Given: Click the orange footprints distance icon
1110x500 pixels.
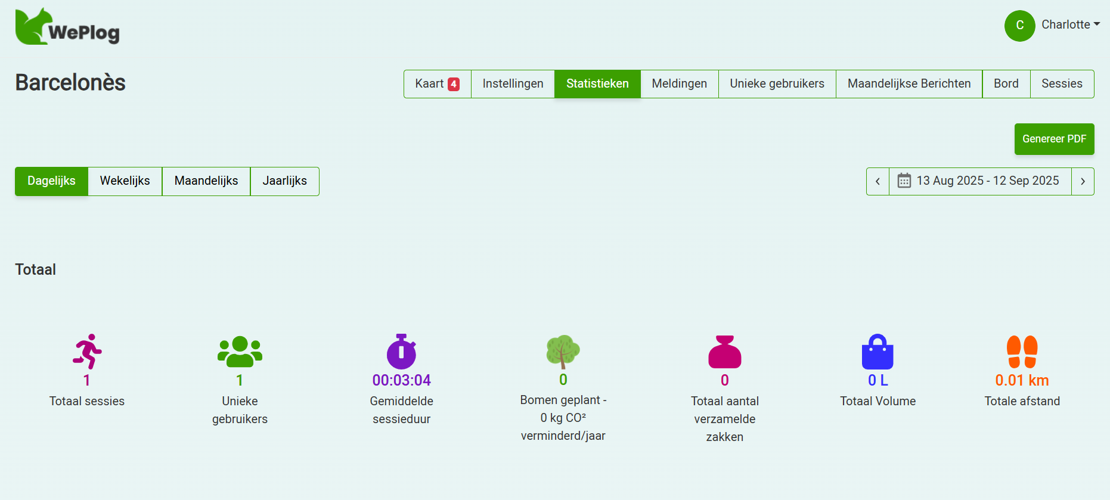Looking at the screenshot, I should (x=1022, y=352).
